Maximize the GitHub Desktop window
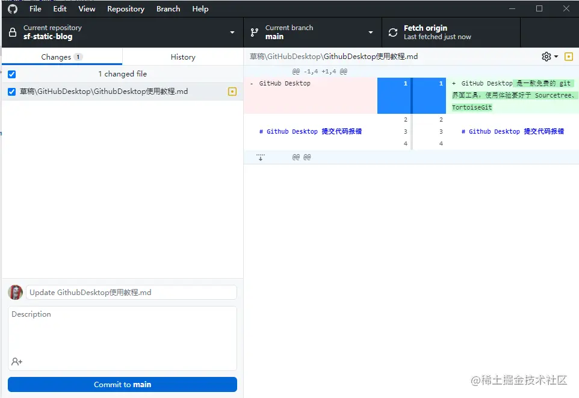The height and width of the screenshot is (398, 579). [x=539, y=8]
